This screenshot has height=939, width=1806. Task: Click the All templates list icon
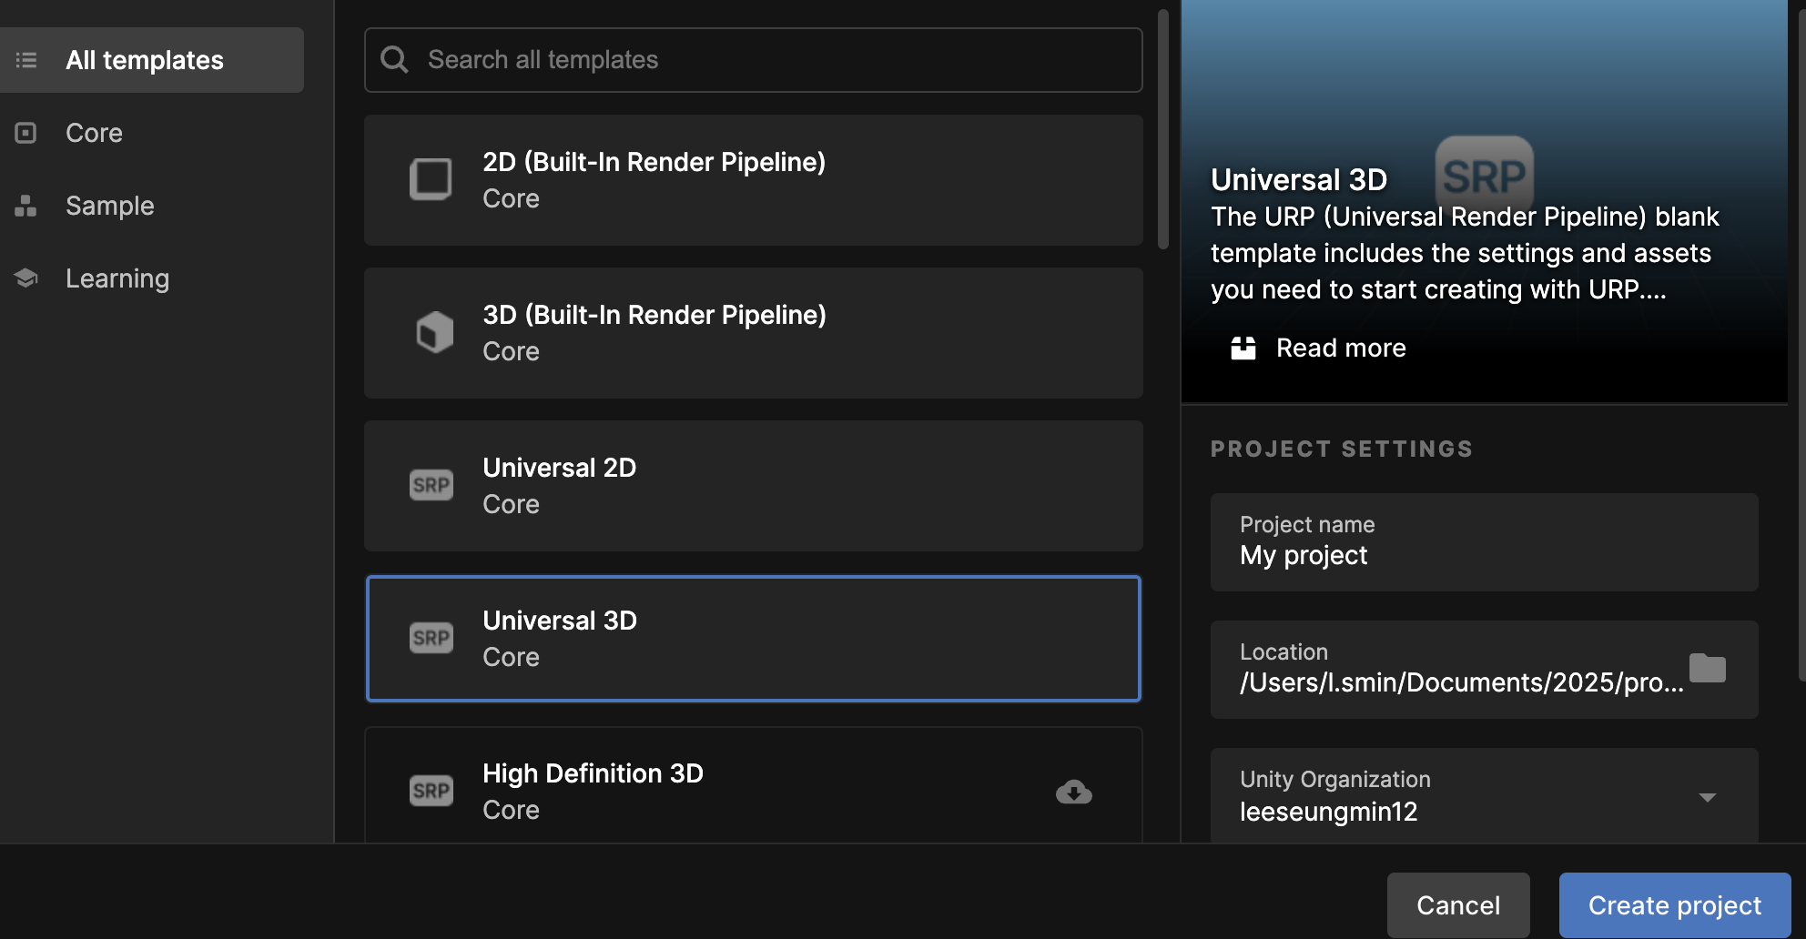point(26,60)
